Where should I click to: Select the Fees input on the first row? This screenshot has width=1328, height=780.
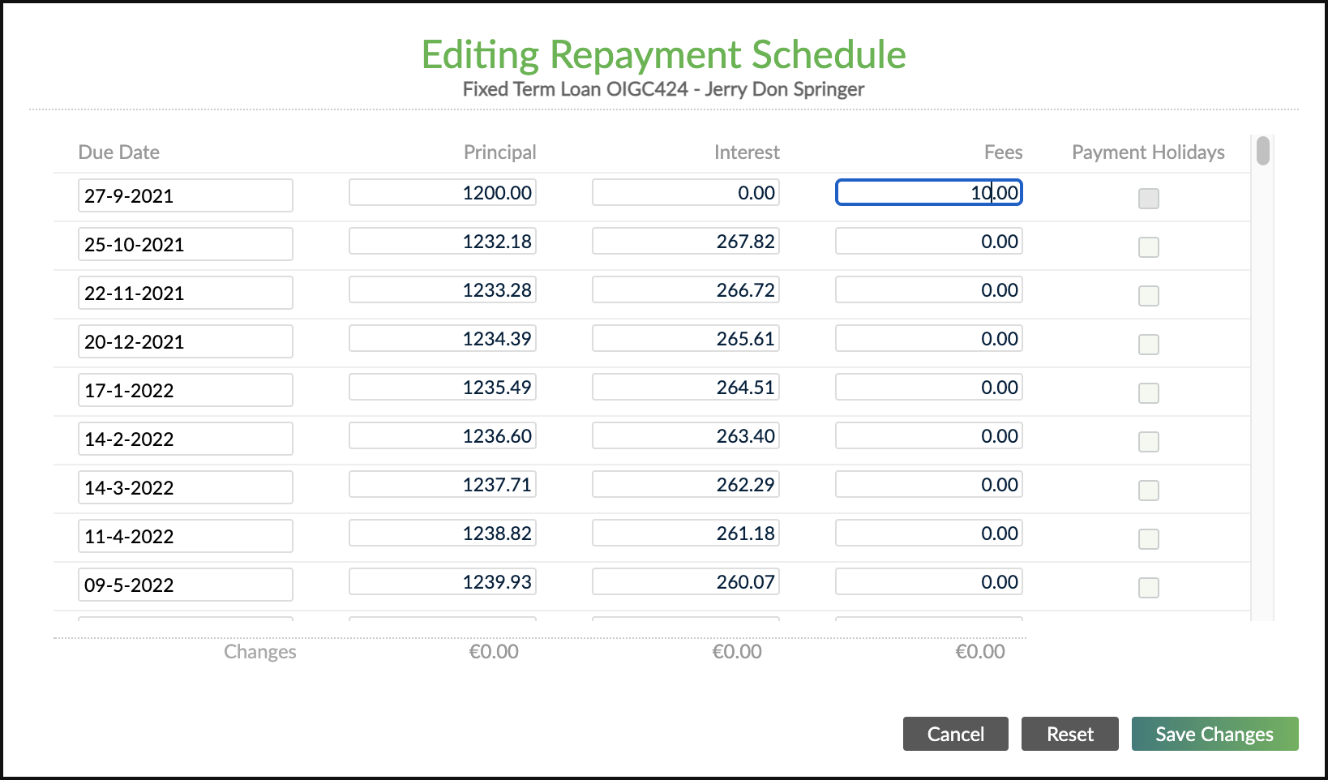point(928,192)
